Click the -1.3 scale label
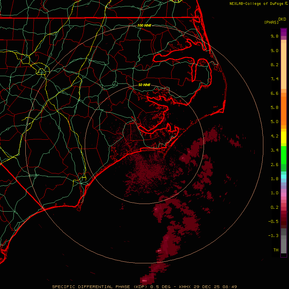The height and width of the screenshot is (289, 289). pos(273,236)
